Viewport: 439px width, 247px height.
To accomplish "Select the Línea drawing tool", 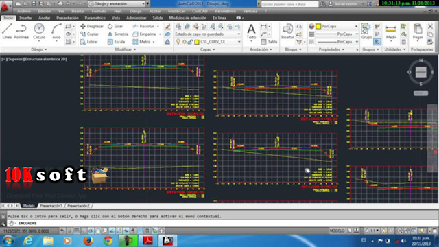I will tap(7, 32).
